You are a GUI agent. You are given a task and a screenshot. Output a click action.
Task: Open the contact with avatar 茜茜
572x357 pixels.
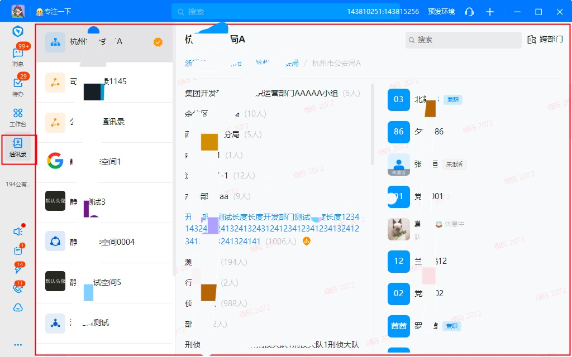coord(399,326)
